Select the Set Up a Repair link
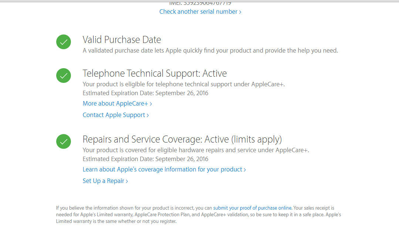This screenshot has height=227, width=399. pyautogui.click(x=105, y=181)
